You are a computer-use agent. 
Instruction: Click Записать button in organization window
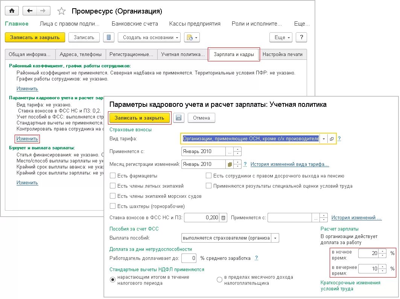pyautogui.click(x=84, y=38)
